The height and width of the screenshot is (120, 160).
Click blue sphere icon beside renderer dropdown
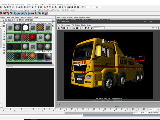[x=91, y=28]
